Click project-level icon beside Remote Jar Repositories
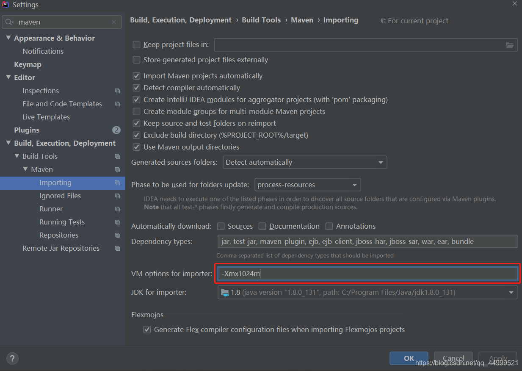522x371 pixels. pyautogui.click(x=118, y=248)
